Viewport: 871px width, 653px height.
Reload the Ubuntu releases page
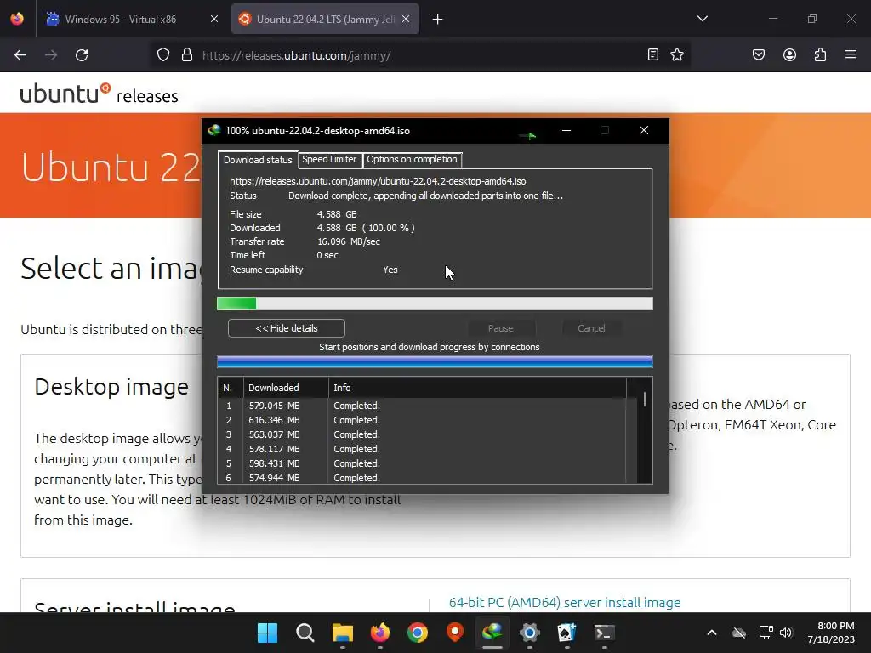tap(82, 55)
